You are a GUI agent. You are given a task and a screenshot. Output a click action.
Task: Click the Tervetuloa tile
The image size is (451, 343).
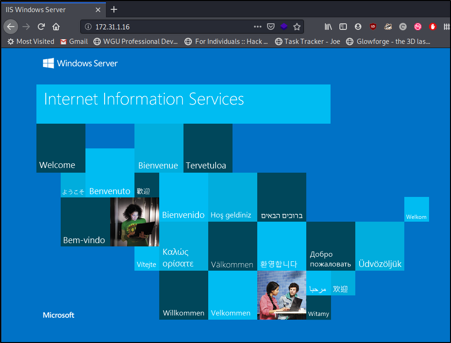coord(208,148)
